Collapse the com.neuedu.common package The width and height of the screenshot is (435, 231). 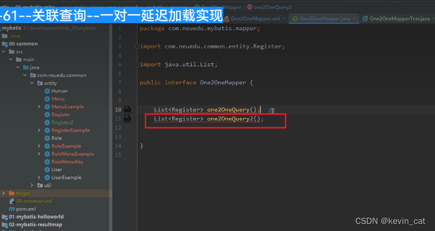point(25,75)
